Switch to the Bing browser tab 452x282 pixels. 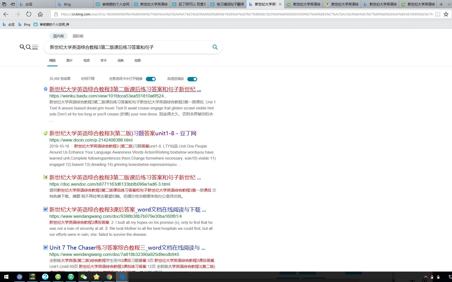[74, 4]
